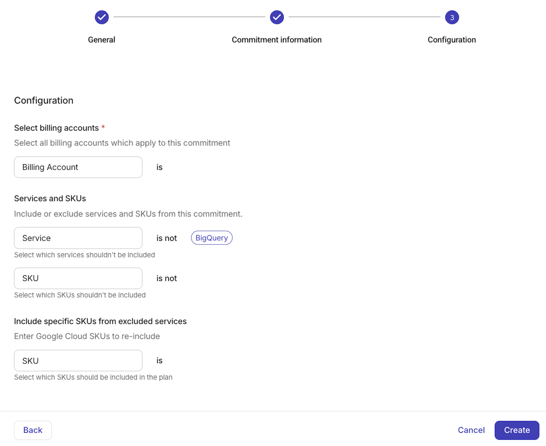Click the progress bar between General and Commitment
The width and height of the screenshot is (546, 446).
coord(189,17)
